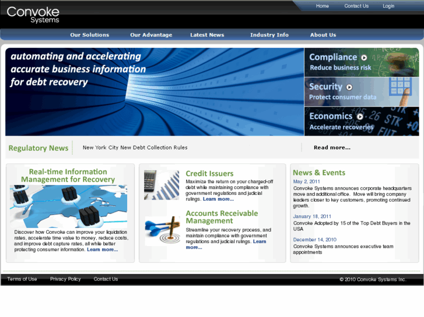Select the Economics banner heading
Screen dimensions: 424x317
click(x=331, y=116)
